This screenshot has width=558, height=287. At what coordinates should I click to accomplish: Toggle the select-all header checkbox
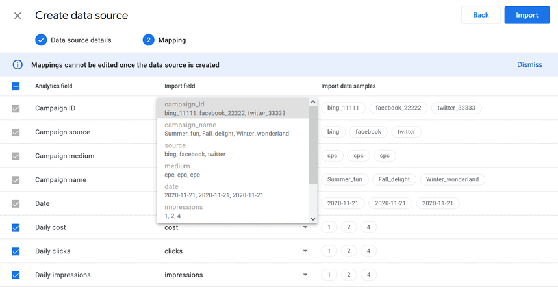16,86
